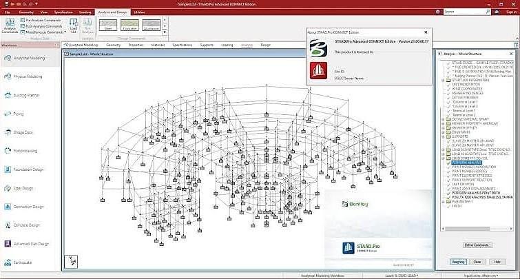Switch to the Specification ribbon tab
Screen dimensions: 520x279
click(x=63, y=12)
